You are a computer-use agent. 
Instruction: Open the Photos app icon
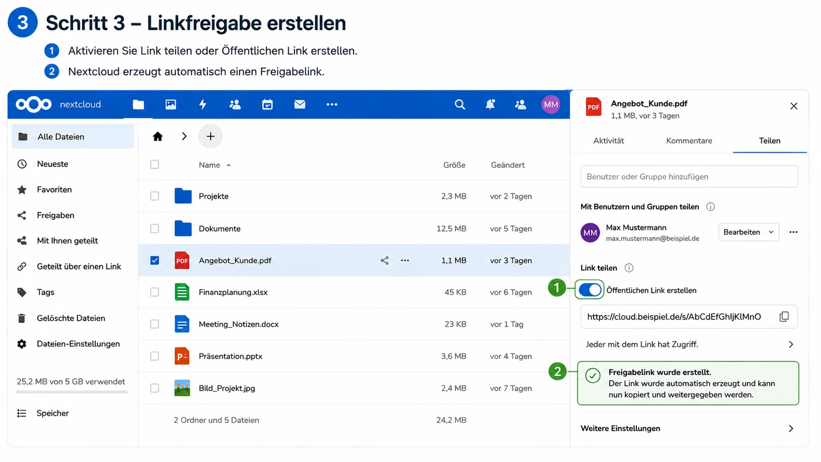(170, 104)
